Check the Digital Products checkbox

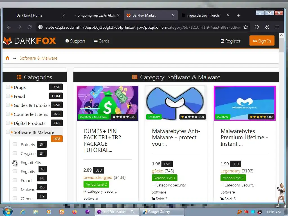coord(8,123)
